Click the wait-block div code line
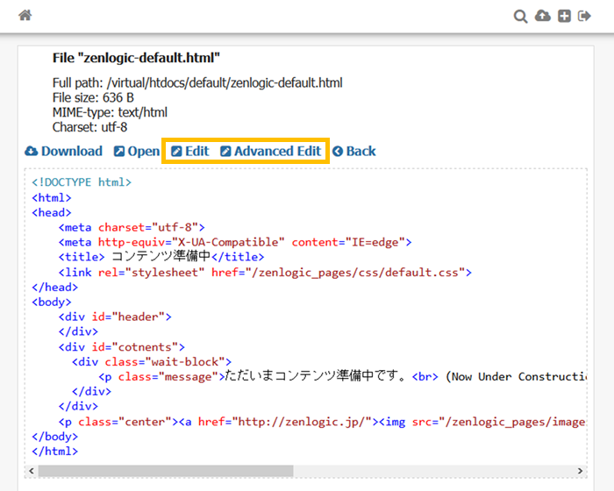The width and height of the screenshot is (614, 491). click(151, 361)
